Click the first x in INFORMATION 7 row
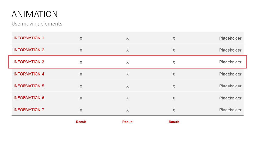This screenshot has width=258, height=145. 81,110
